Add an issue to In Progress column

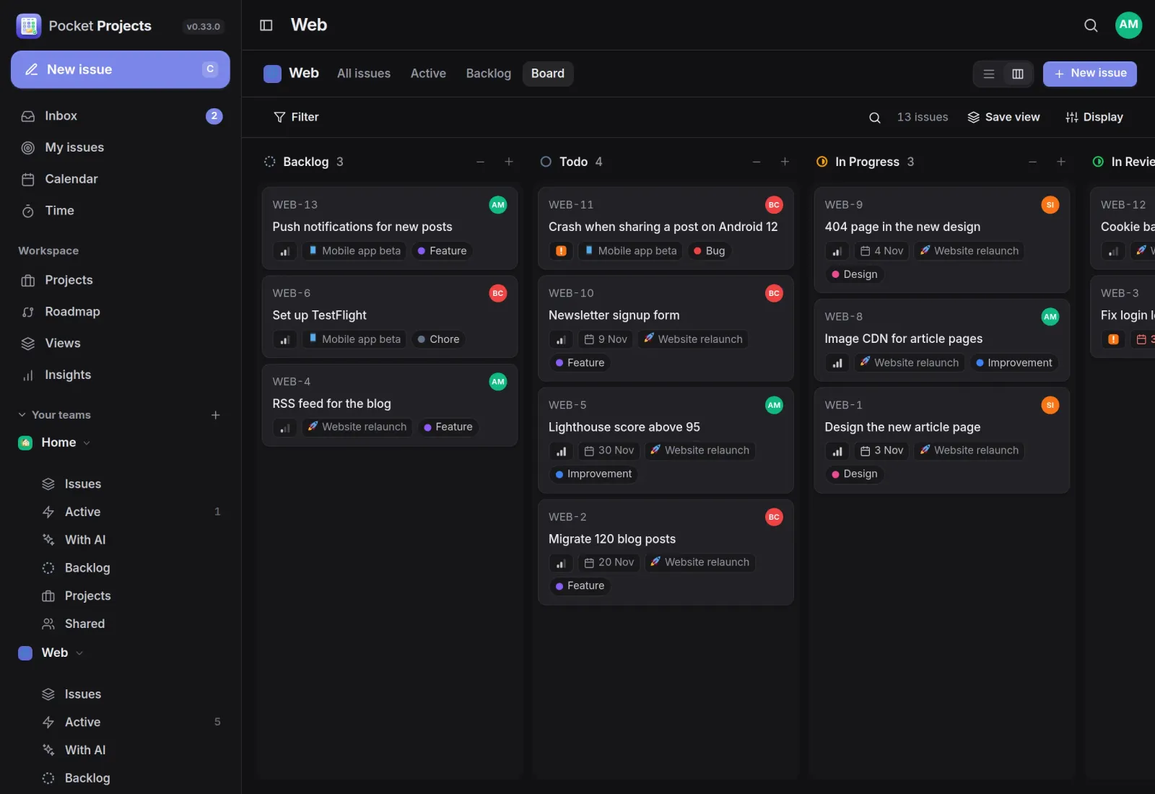pyautogui.click(x=1061, y=162)
